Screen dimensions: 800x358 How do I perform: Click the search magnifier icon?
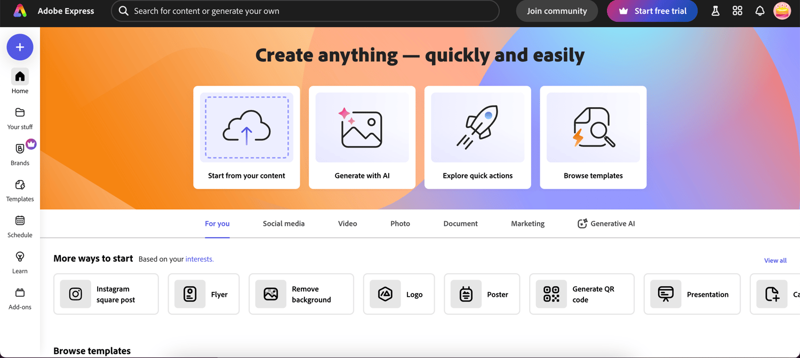[x=124, y=11]
